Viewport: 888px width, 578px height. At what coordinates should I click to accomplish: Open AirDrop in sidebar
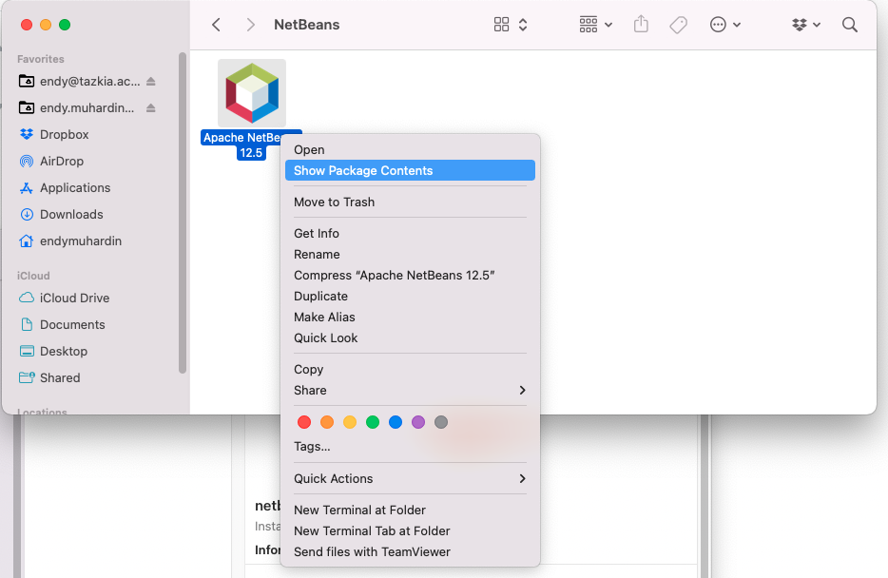coord(51,162)
